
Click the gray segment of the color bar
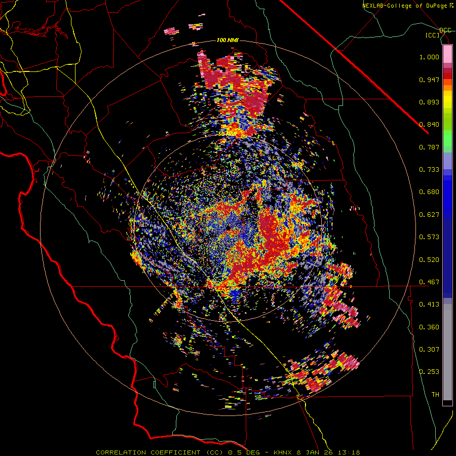click(447, 352)
